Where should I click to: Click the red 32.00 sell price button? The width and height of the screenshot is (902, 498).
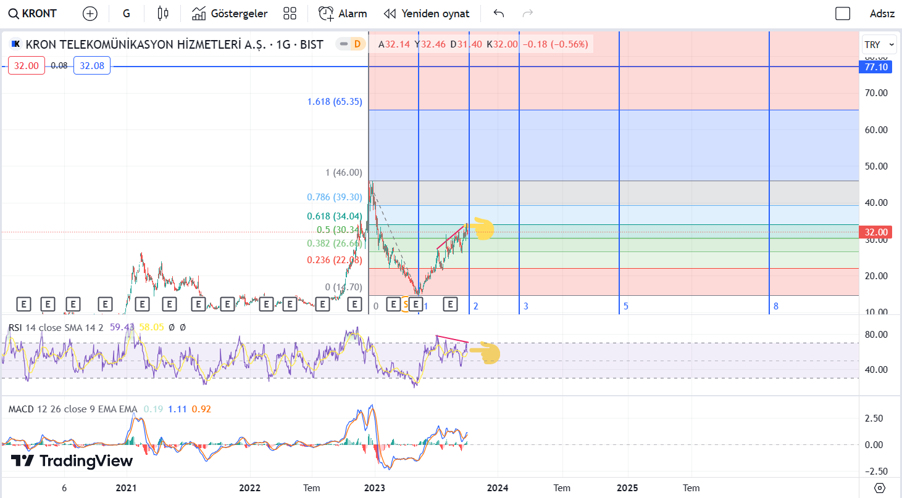coord(27,65)
